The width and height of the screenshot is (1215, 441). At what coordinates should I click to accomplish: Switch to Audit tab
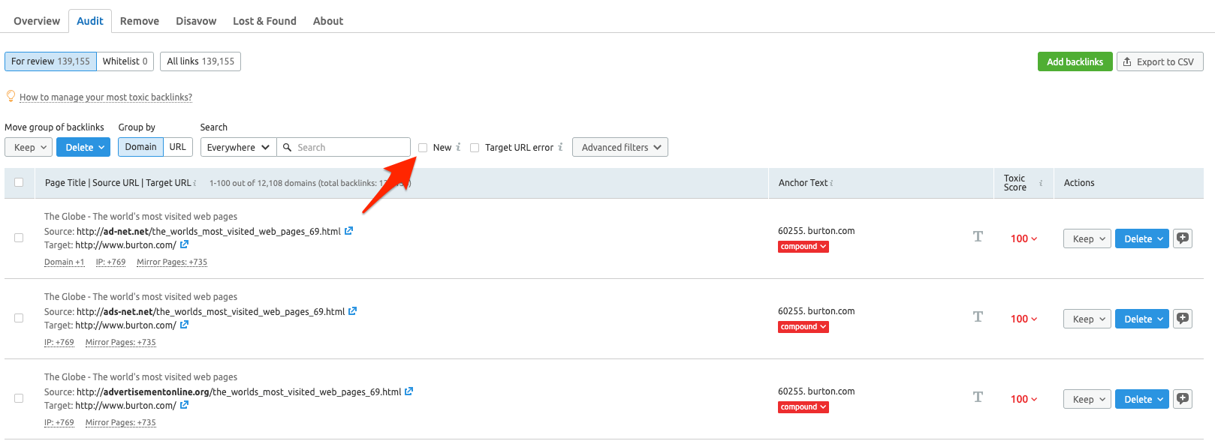click(90, 21)
